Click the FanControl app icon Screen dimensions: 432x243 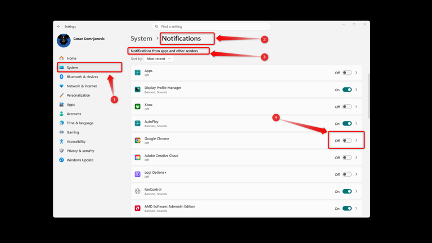pyautogui.click(x=137, y=191)
